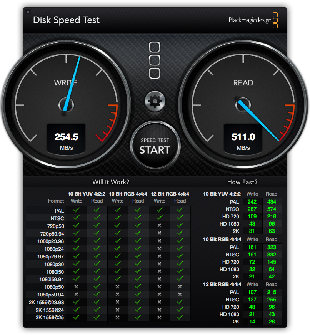Click the 1080p24 format row label
Screen dimensions: 310x335
click(54, 249)
